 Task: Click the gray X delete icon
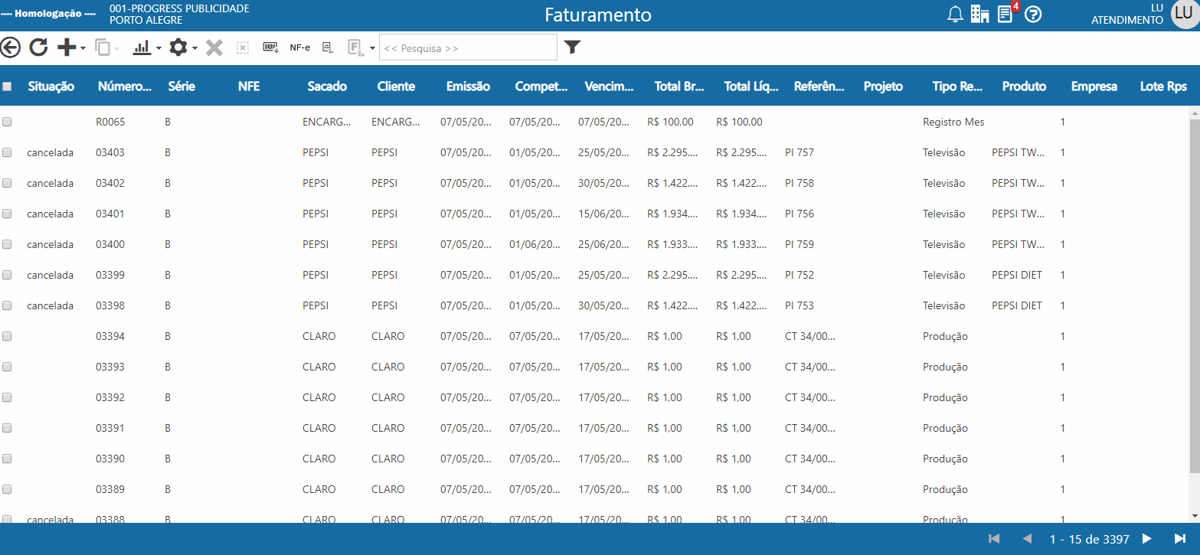tap(214, 47)
